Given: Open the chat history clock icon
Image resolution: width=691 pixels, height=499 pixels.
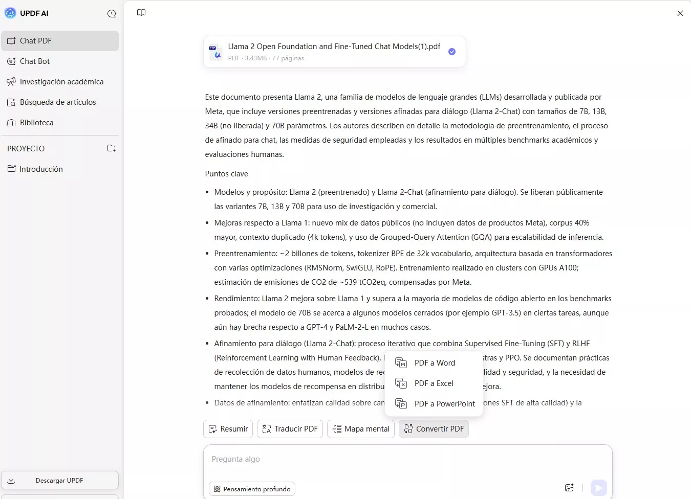Looking at the screenshot, I should (x=112, y=14).
